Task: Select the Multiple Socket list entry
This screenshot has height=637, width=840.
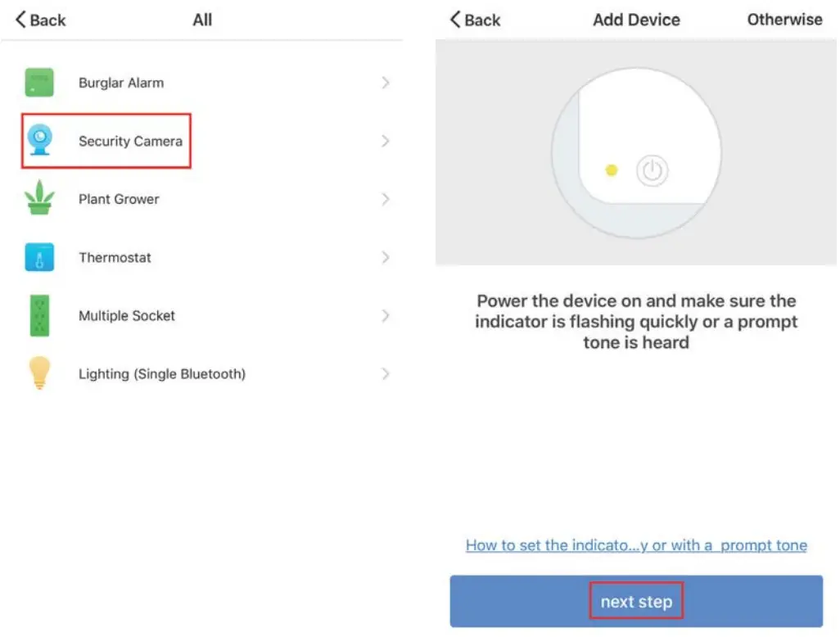Action: pos(127,315)
